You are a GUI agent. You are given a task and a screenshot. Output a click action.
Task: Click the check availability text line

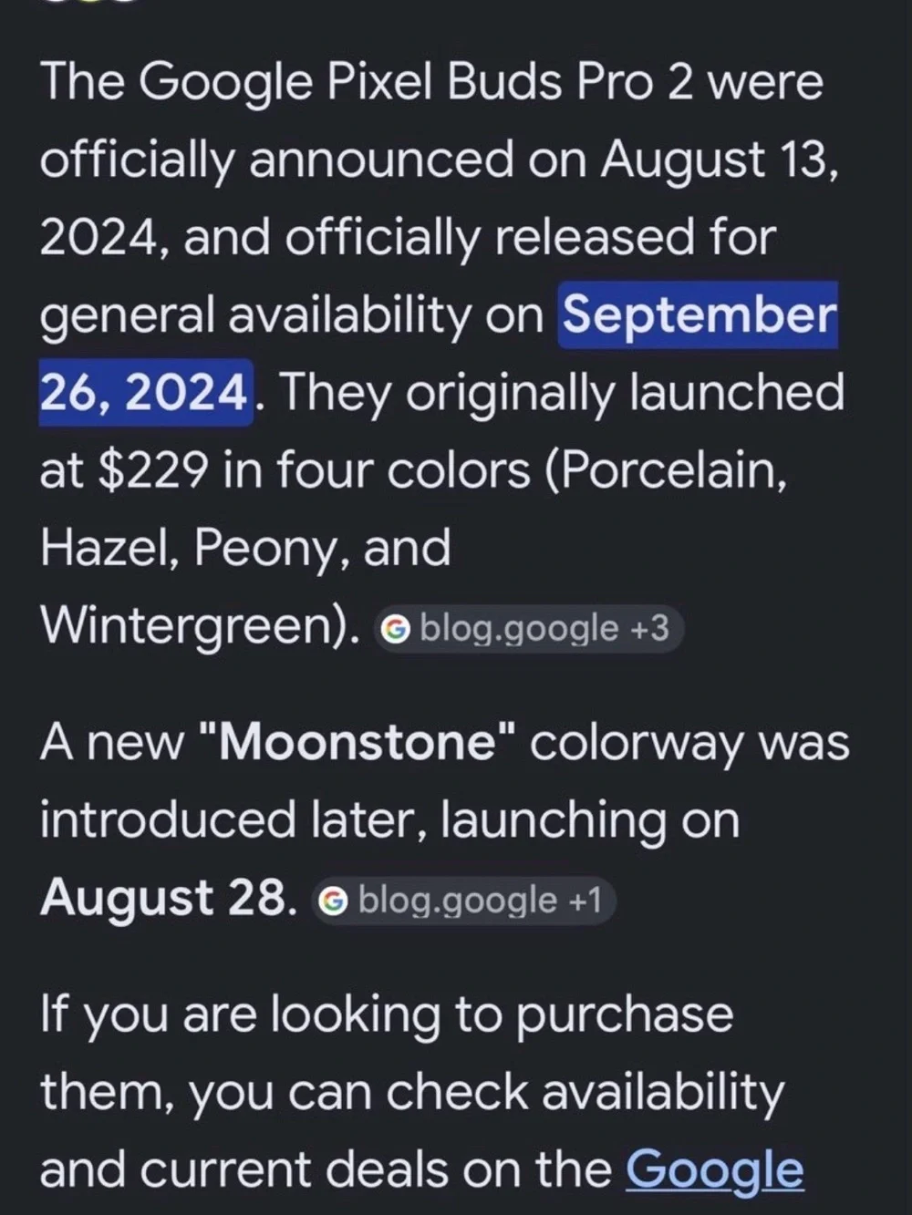coord(411,1092)
